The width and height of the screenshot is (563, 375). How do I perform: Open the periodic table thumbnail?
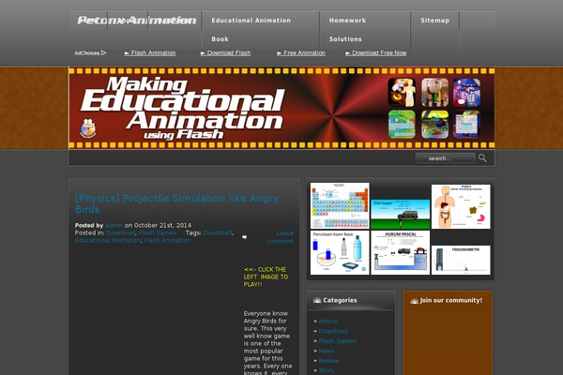[x=340, y=205]
